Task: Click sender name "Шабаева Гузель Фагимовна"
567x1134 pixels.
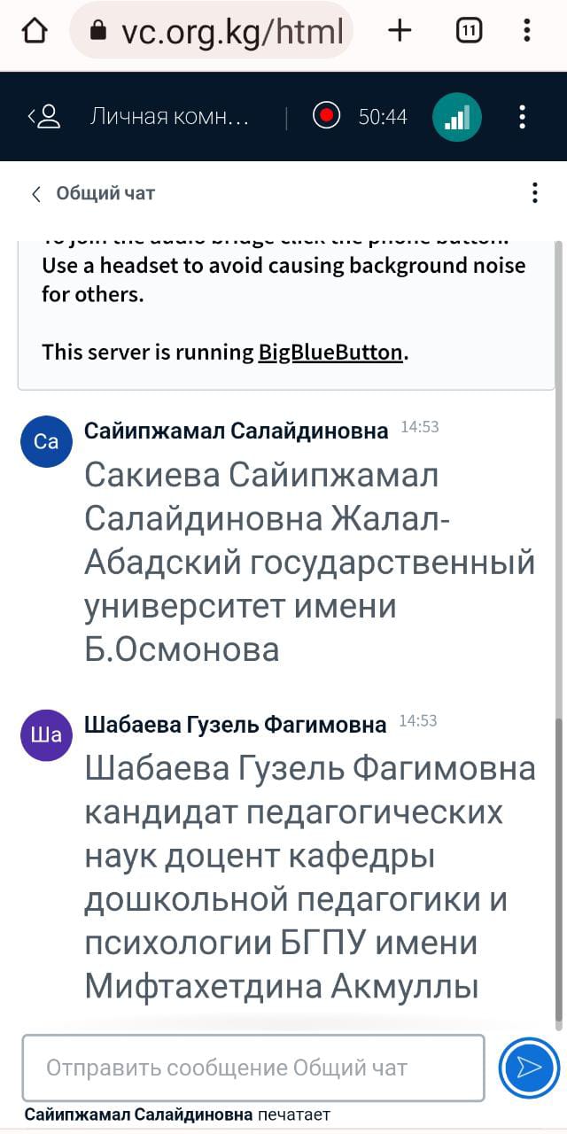Action: pyautogui.click(x=236, y=725)
